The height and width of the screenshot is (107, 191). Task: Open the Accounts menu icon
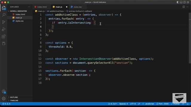[x=4, y=92]
